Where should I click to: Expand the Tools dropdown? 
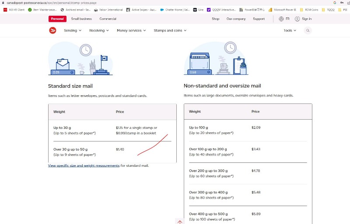tap(290, 31)
